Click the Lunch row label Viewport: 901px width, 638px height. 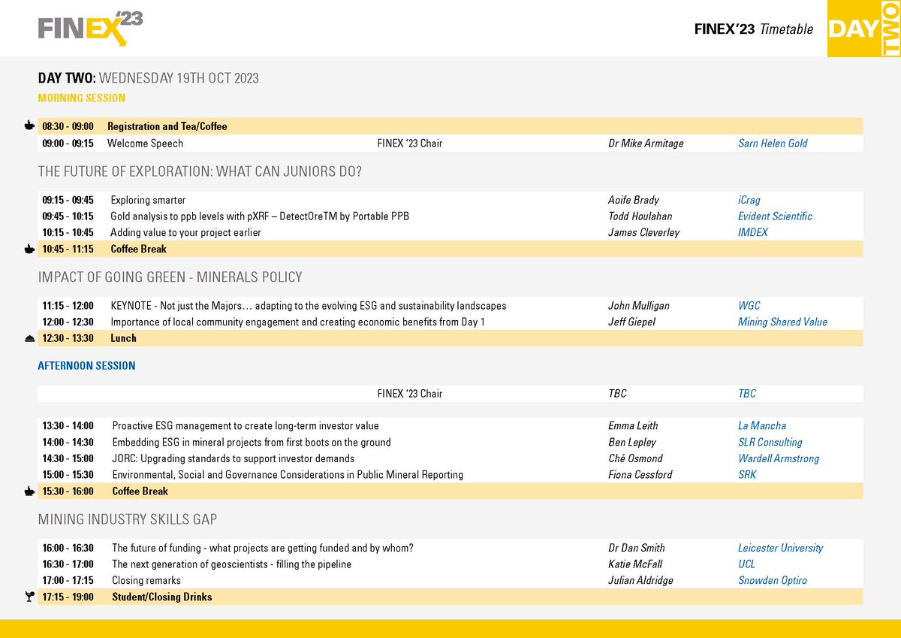pyautogui.click(x=123, y=338)
